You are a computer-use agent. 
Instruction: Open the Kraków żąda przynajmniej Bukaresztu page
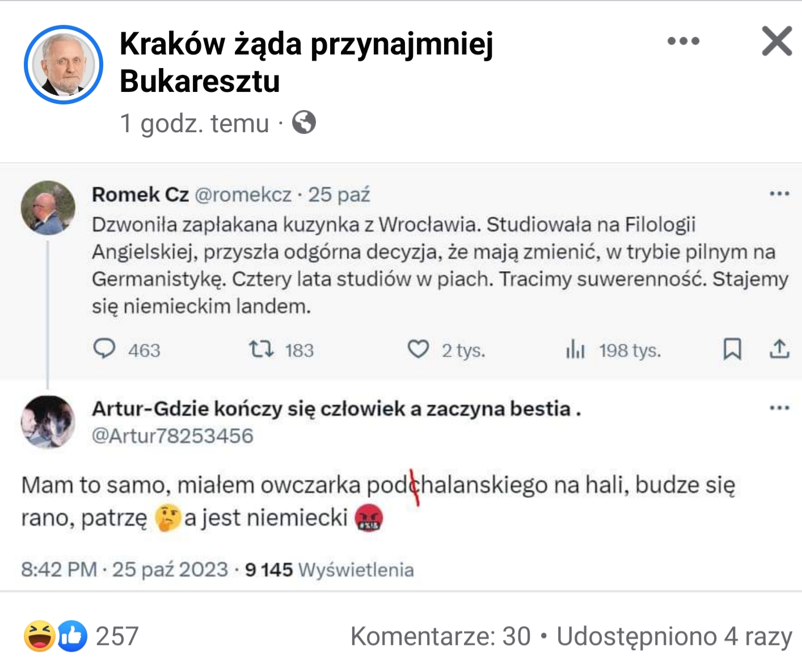(306, 62)
